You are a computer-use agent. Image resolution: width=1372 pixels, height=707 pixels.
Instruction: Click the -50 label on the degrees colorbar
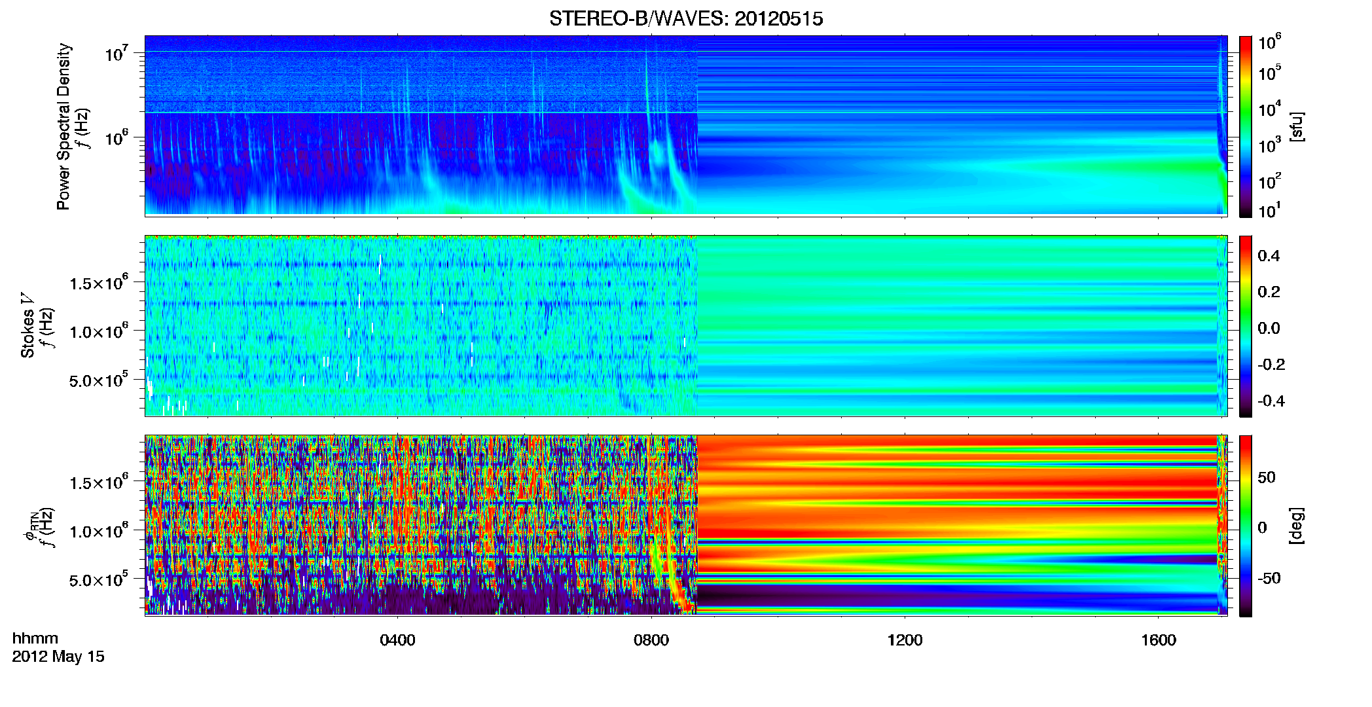(x=1269, y=578)
